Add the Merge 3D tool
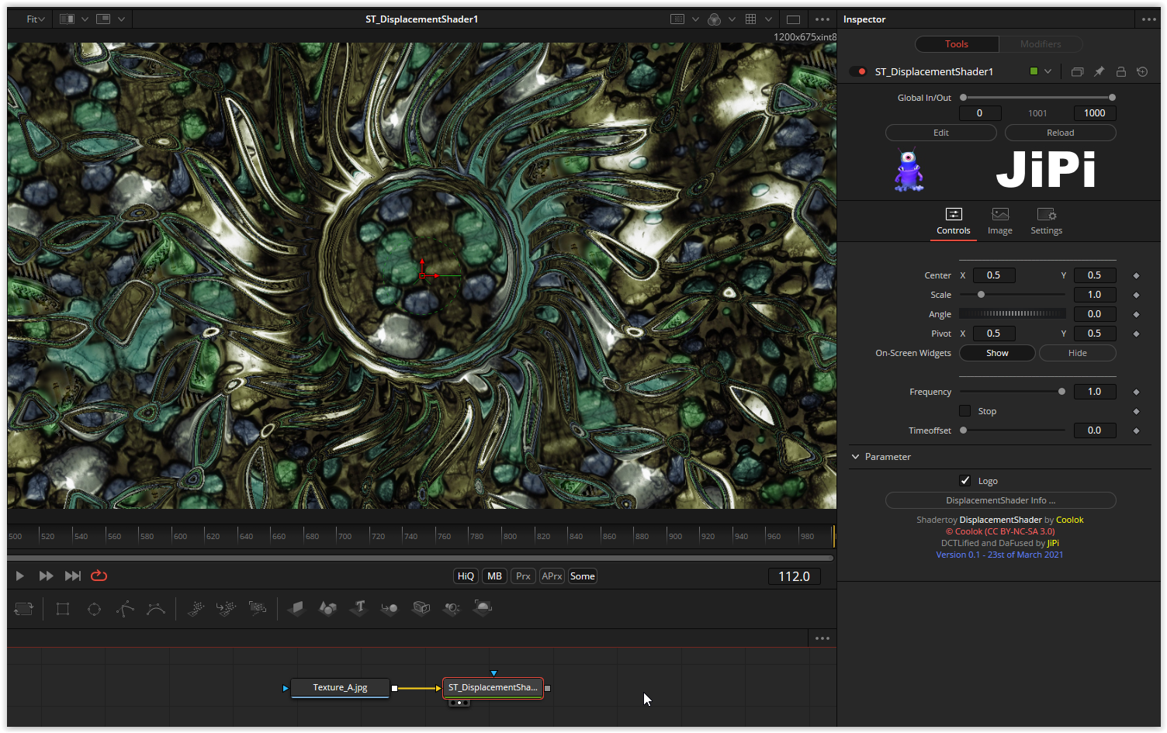The image size is (1167, 733). point(390,609)
